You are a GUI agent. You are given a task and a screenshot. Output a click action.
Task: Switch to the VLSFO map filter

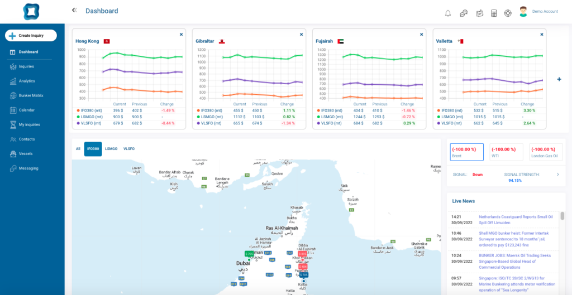[129, 149]
